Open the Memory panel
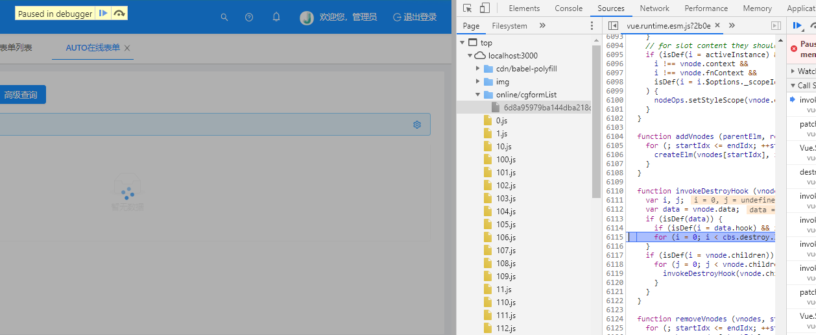Screen dimensions: 816x335 tap(757, 8)
